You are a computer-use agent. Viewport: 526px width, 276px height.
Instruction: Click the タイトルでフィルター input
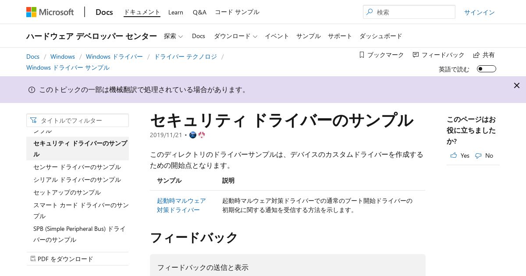[78, 120]
